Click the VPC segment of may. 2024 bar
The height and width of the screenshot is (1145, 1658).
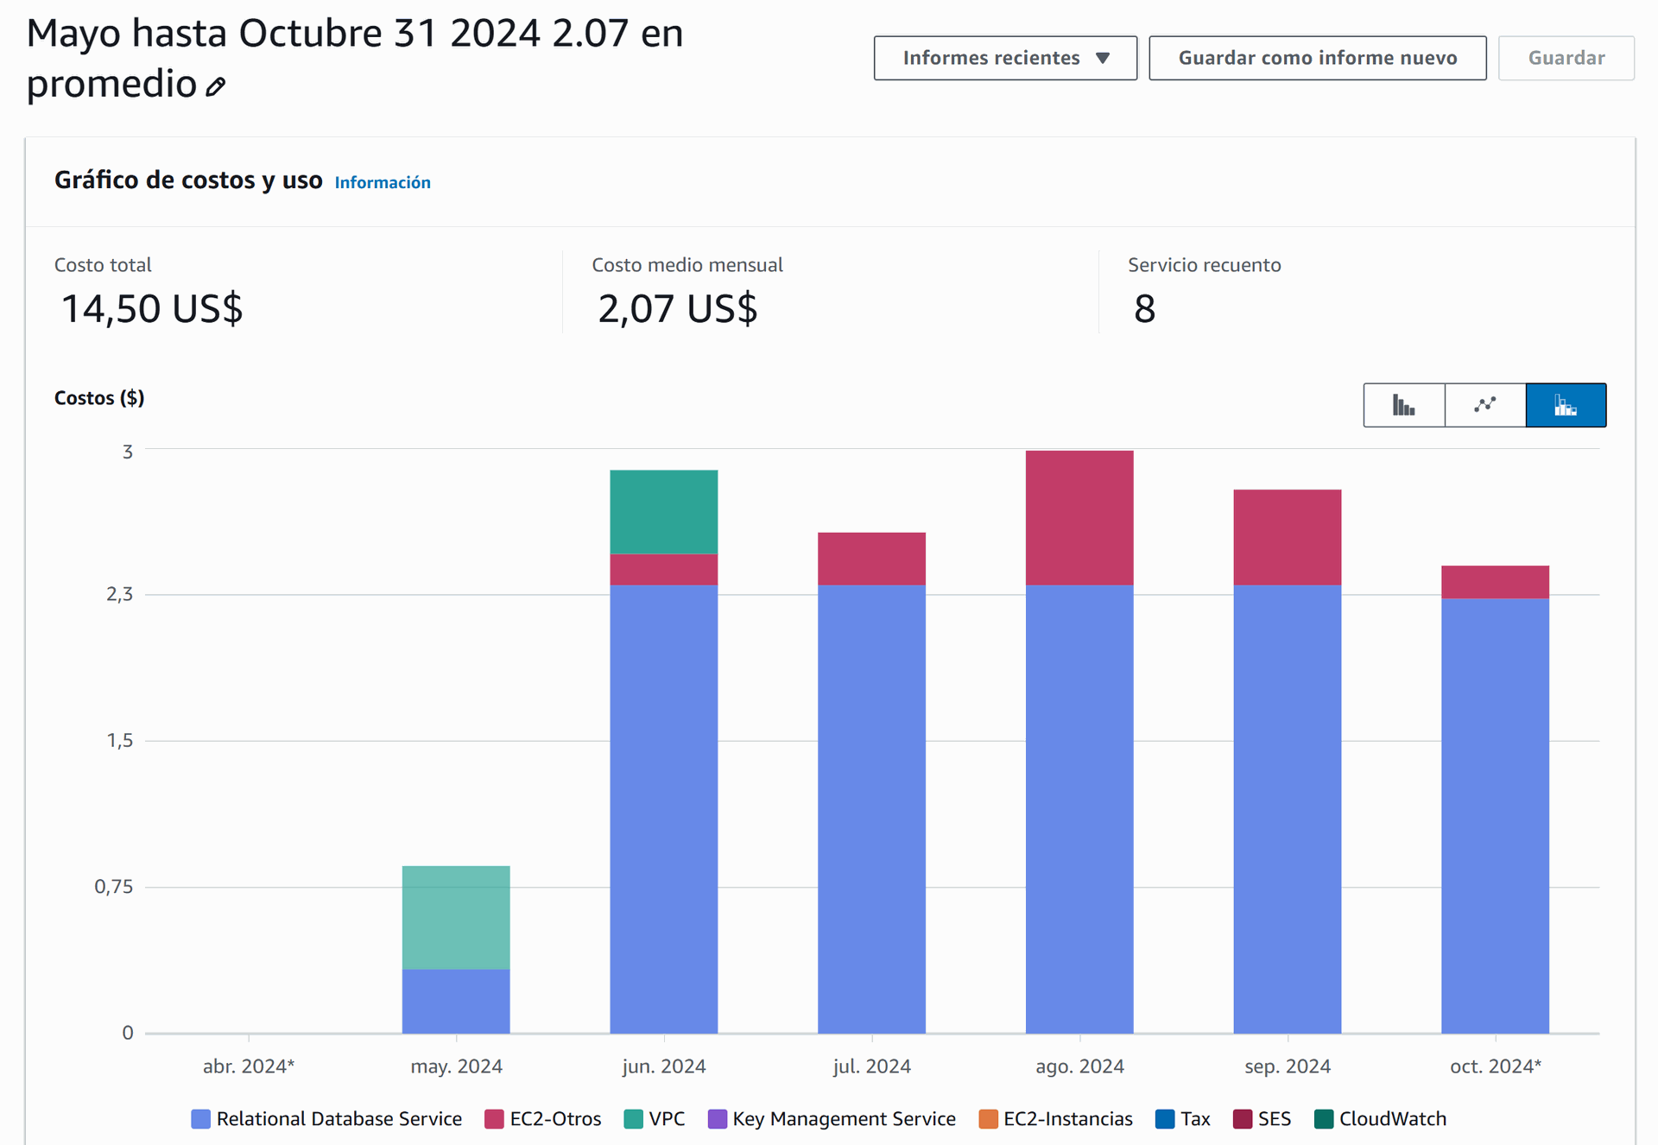456,917
